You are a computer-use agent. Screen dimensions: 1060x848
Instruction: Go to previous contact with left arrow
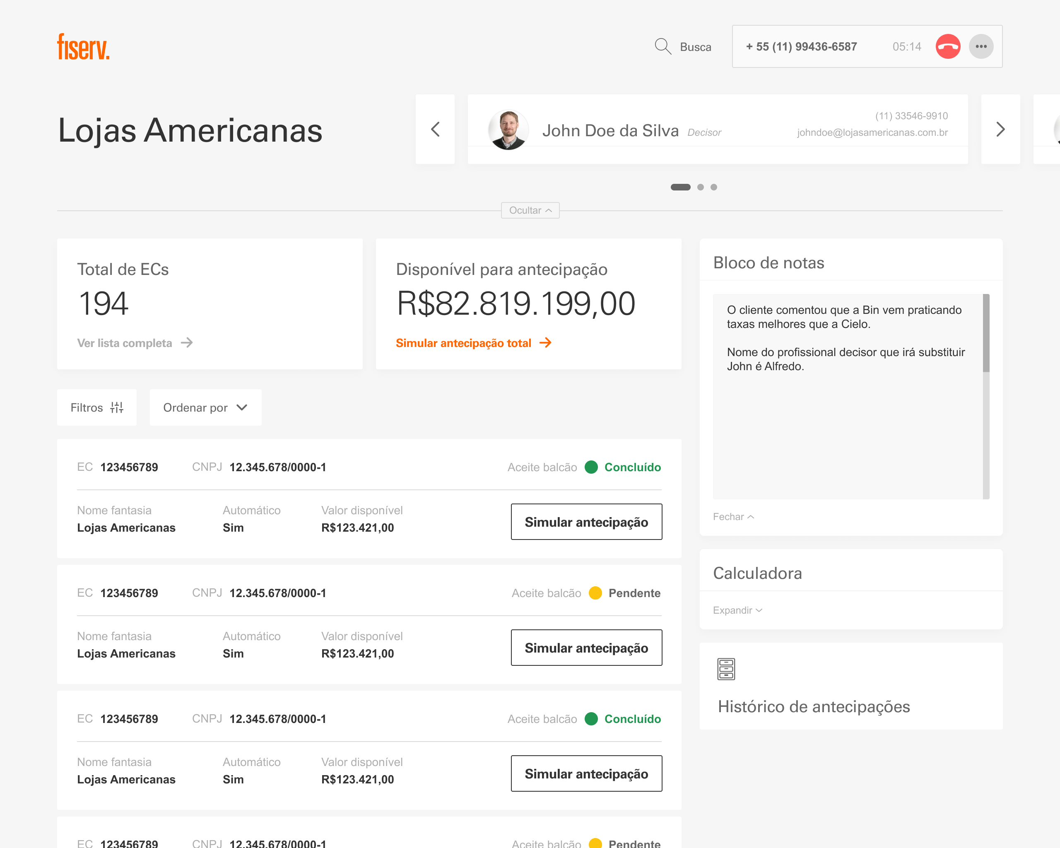pos(435,129)
